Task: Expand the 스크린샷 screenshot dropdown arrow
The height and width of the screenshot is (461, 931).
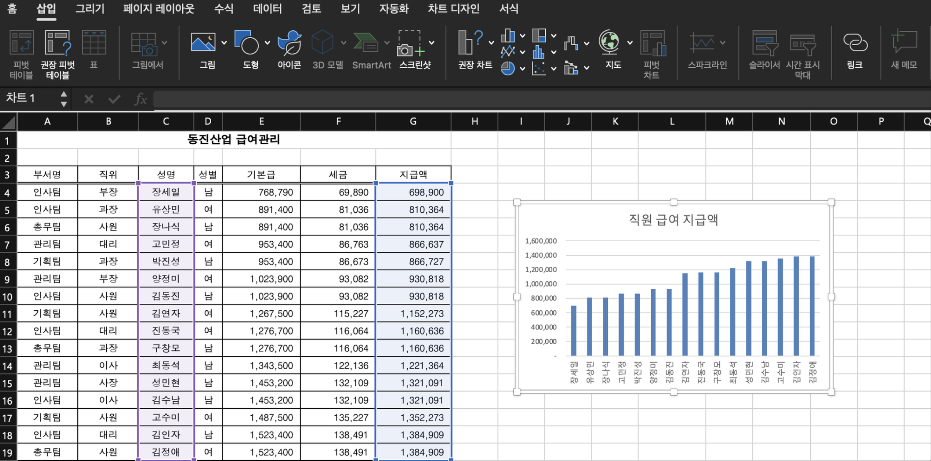Action: tap(432, 43)
